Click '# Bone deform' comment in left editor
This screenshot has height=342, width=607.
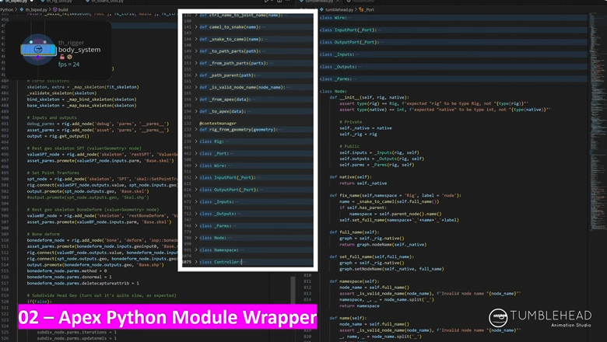click(x=44, y=234)
